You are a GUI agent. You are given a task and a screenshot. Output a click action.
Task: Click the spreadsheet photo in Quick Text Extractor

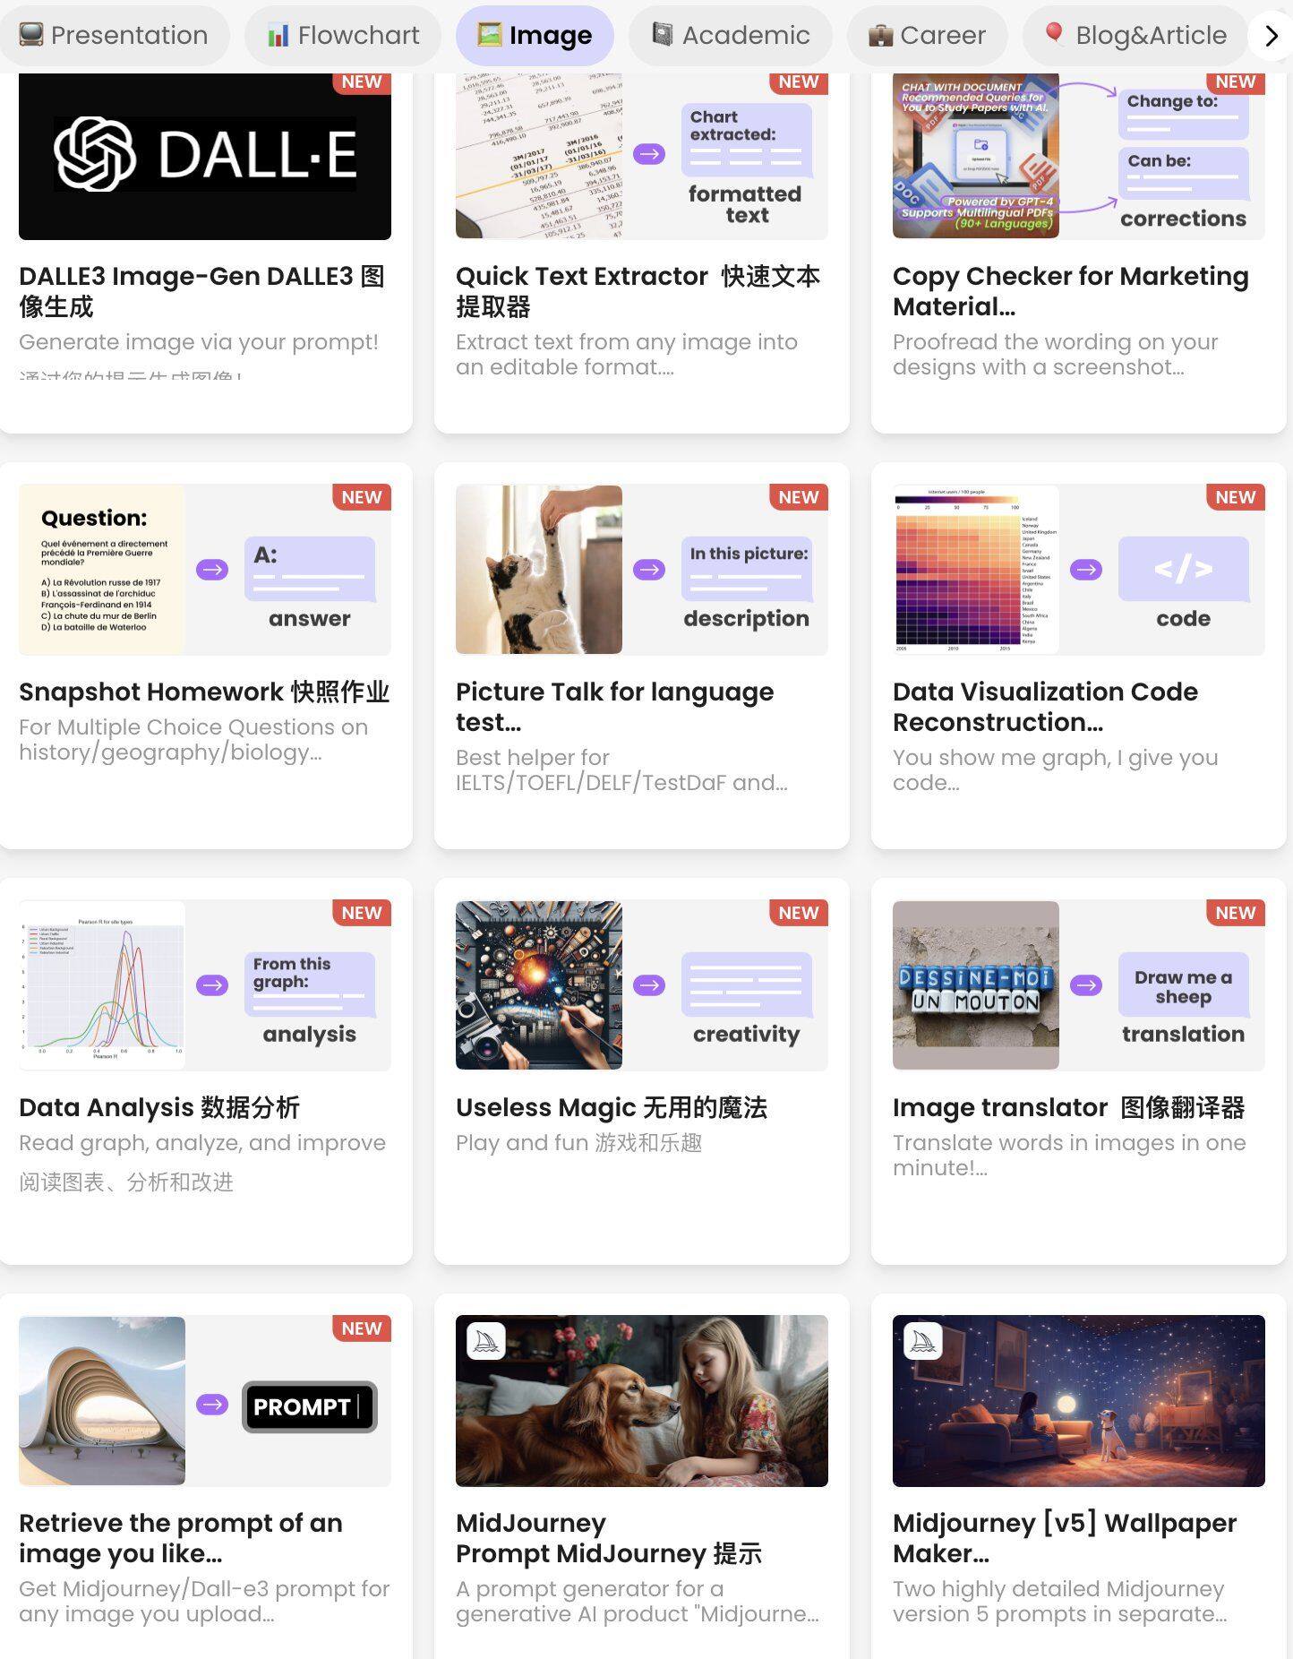coord(539,156)
